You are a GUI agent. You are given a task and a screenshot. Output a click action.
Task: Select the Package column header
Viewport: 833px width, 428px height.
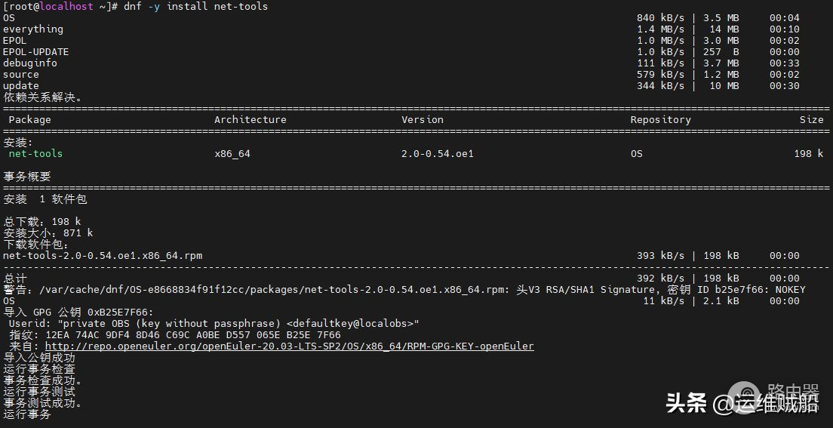pyautogui.click(x=30, y=120)
